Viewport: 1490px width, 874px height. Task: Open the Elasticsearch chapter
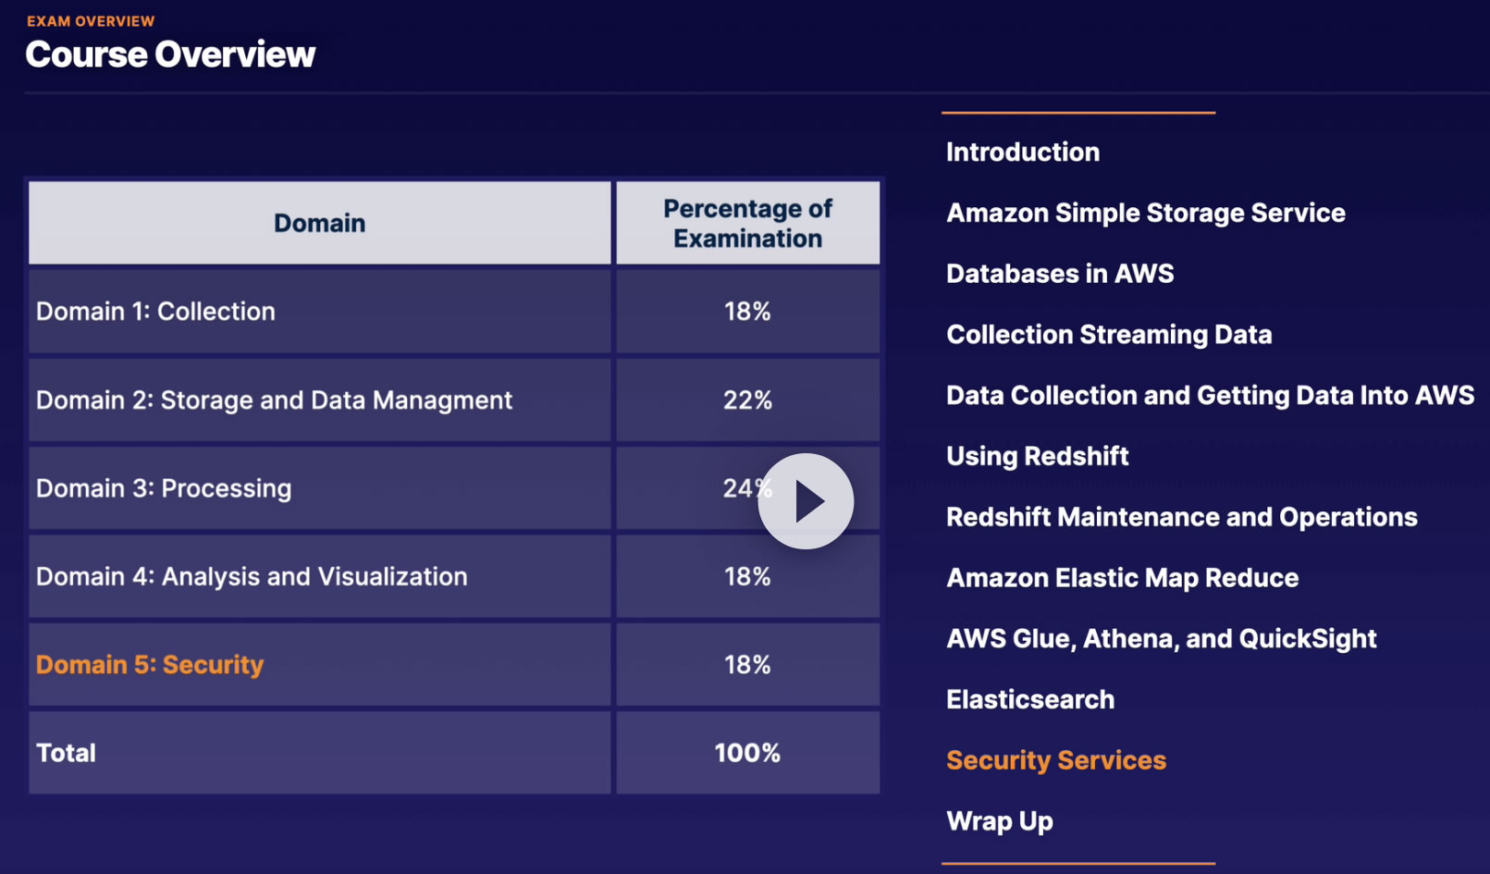[x=1029, y=699]
